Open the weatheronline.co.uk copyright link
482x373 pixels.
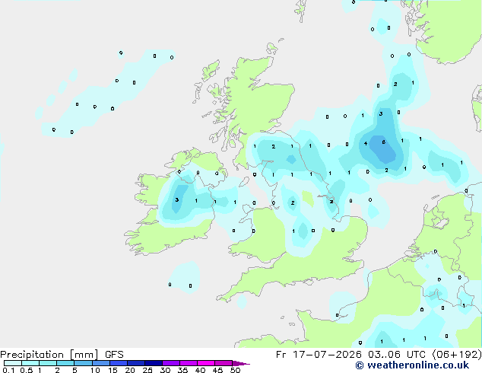(412, 365)
